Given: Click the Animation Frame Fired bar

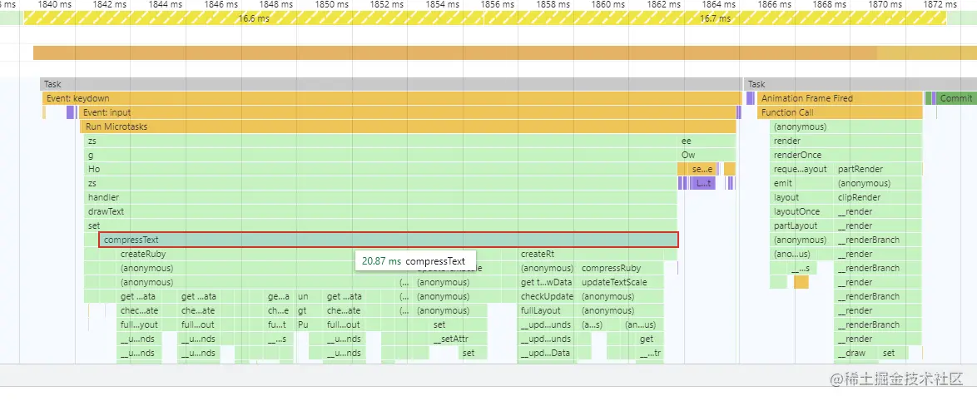Looking at the screenshot, I should click(x=840, y=98).
